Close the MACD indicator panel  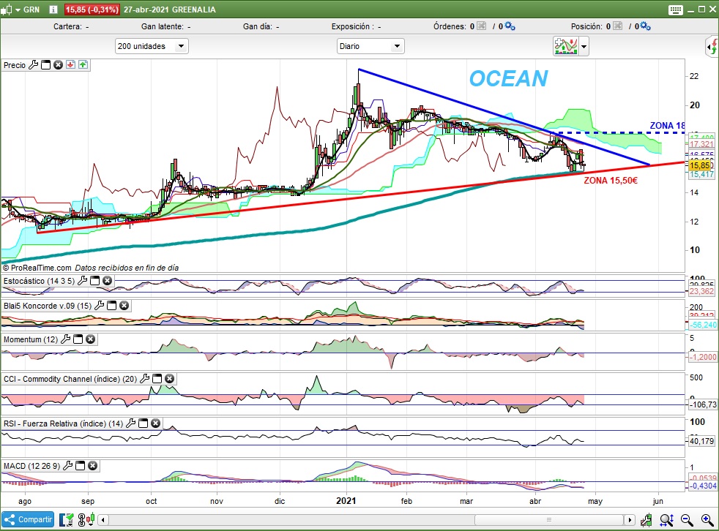tap(93, 466)
